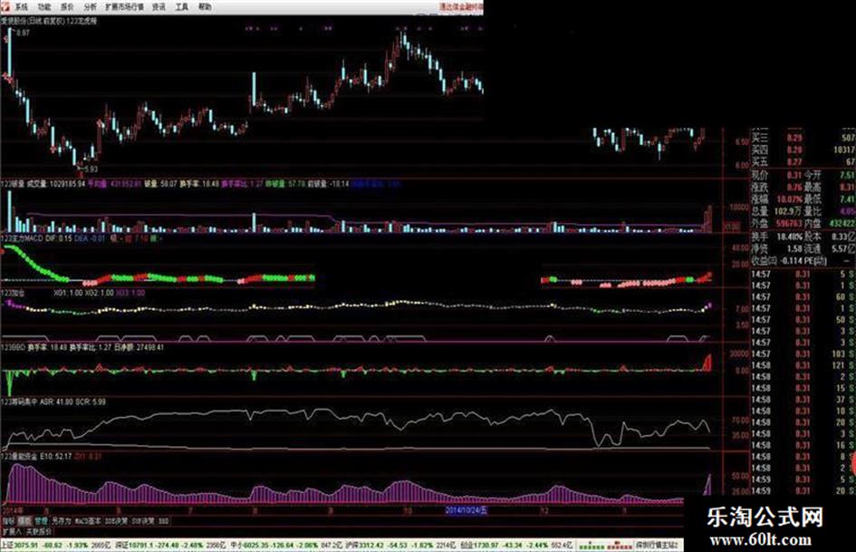The width and height of the screenshot is (856, 552).
Task: Open the 工具 menu
Action: point(182,7)
